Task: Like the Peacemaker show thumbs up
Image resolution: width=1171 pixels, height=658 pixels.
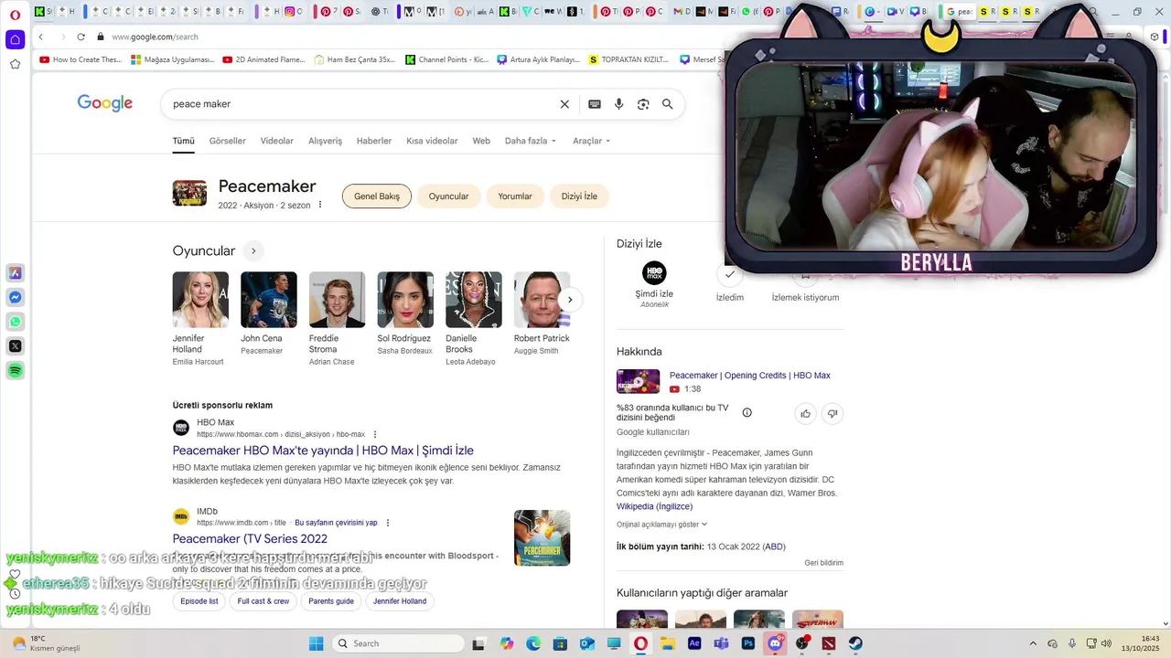Action: [x=806, y=413]
